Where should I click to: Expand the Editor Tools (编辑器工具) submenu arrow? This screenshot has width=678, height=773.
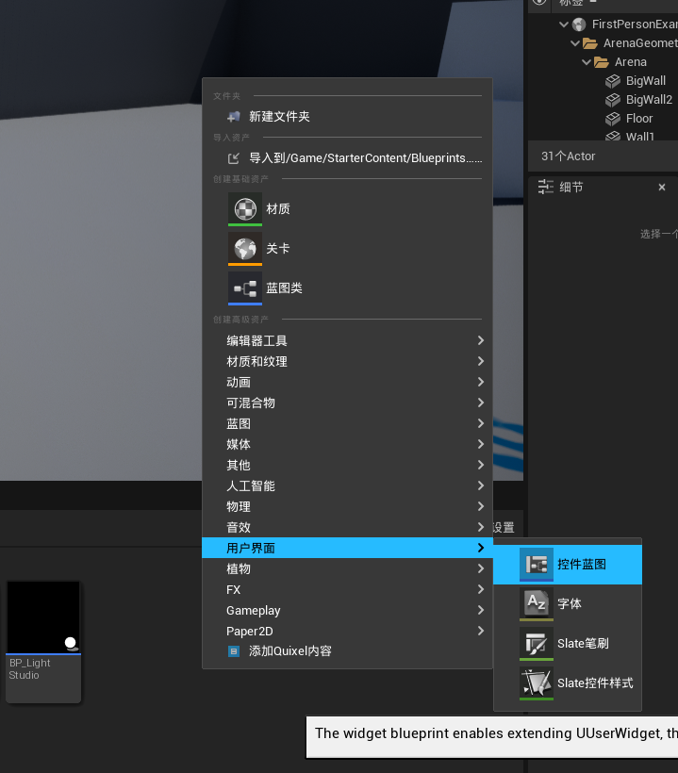click(x=480, y=340)
